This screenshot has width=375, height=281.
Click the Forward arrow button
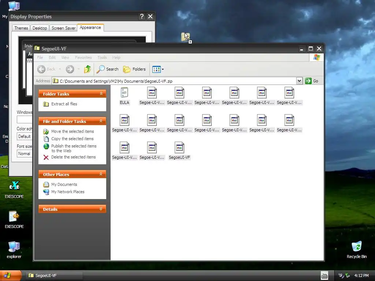click(70, 69)
